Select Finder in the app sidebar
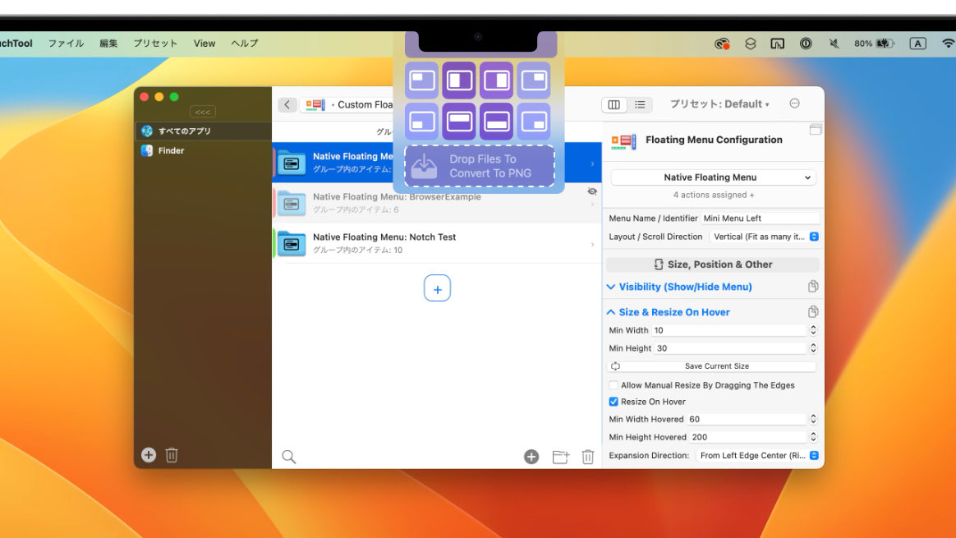The image size is (956, 538). [203, 150]
